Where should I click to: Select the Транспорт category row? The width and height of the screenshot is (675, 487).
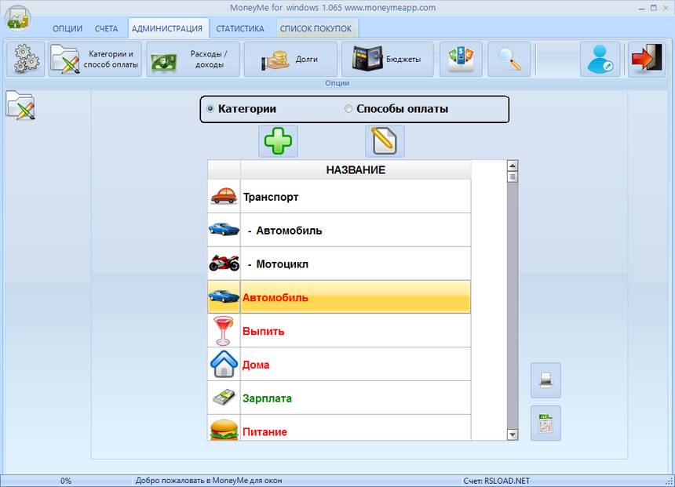339,196
